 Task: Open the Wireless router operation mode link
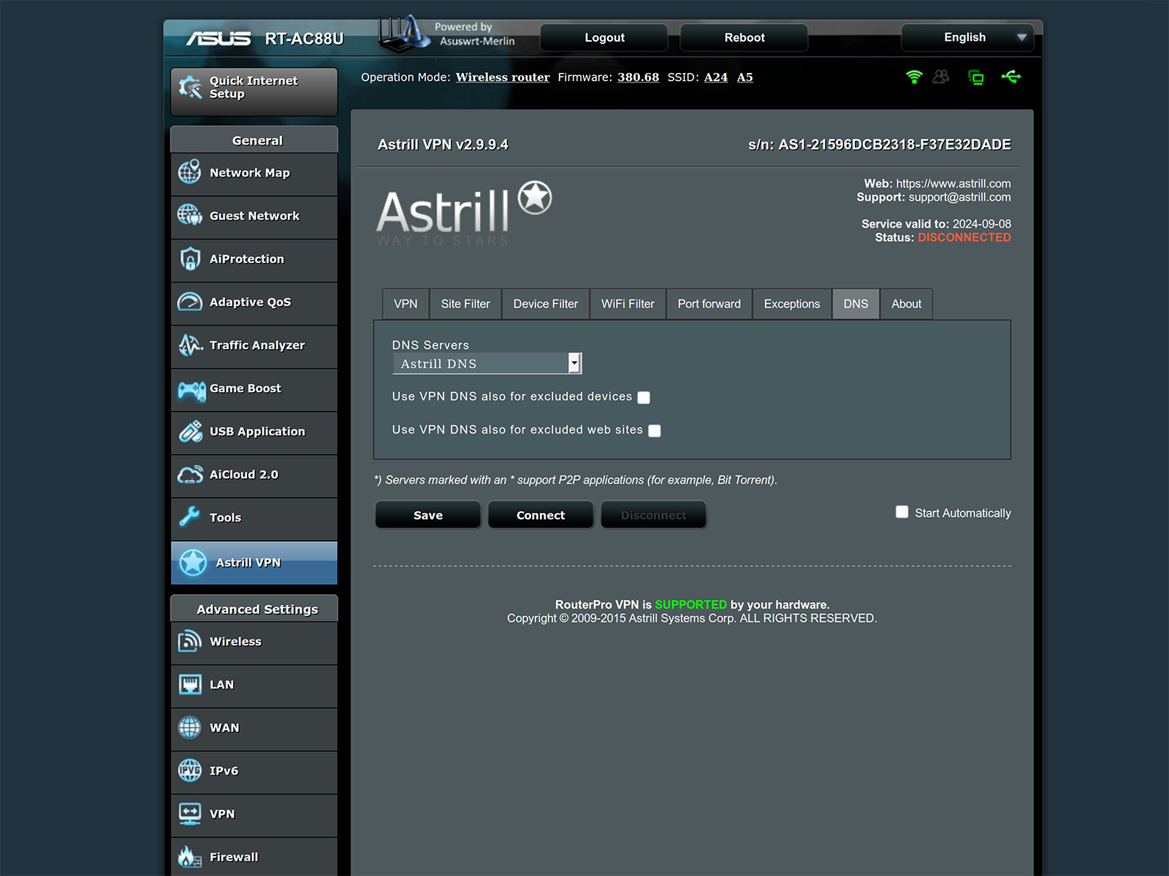pyautogui.click(x=503, y=77)
